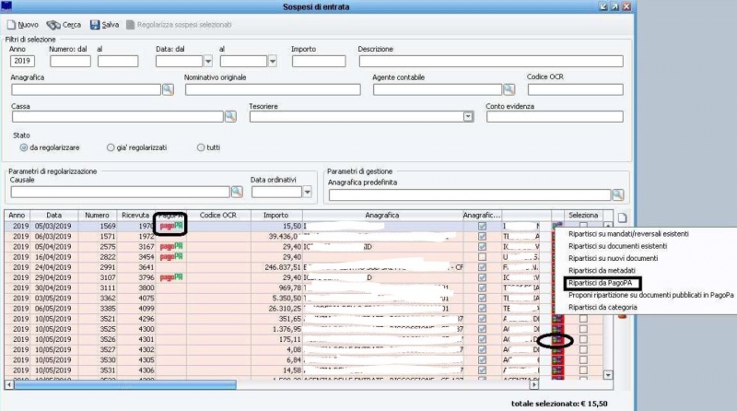Screen dimensions: 737x411
Task: Click the PagoPA logo in row 3107
Action: pyautogui.click(x=171, y=277)
